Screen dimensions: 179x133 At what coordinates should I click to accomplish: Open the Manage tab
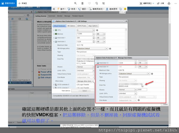pyautogui.click(x=67, y=16)
